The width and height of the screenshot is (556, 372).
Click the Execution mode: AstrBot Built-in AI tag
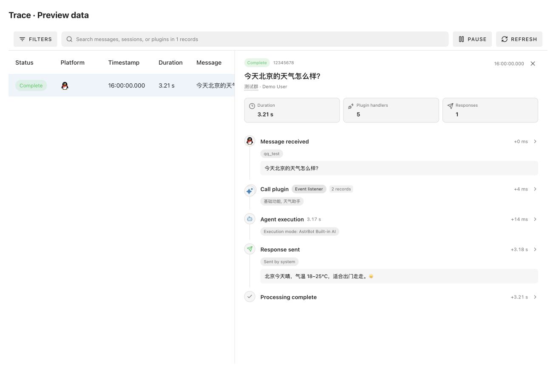click(300, 232)
